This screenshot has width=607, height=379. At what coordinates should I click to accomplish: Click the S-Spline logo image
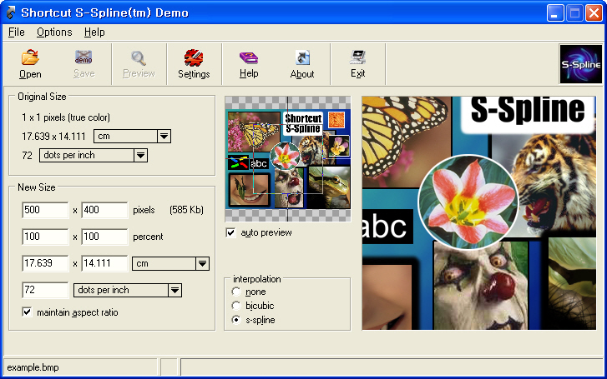(x=580, y=64)
